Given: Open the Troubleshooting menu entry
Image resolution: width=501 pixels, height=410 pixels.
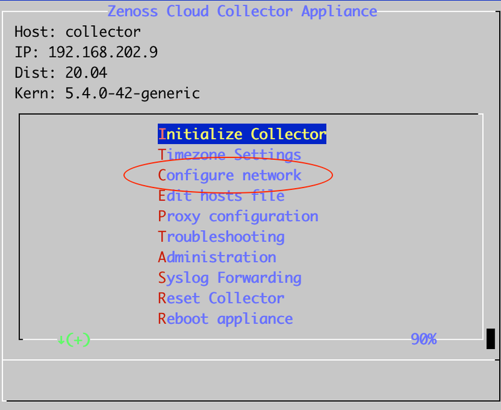Looking at the screenshot, I should (x=221, y=237).
